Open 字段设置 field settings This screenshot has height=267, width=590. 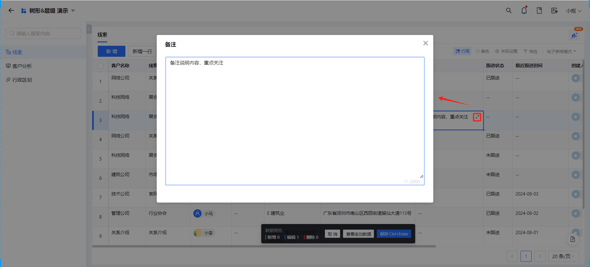(506, 51)
